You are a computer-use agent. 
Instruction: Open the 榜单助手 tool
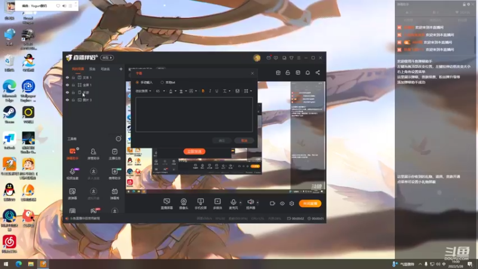(x=115, y=174)
